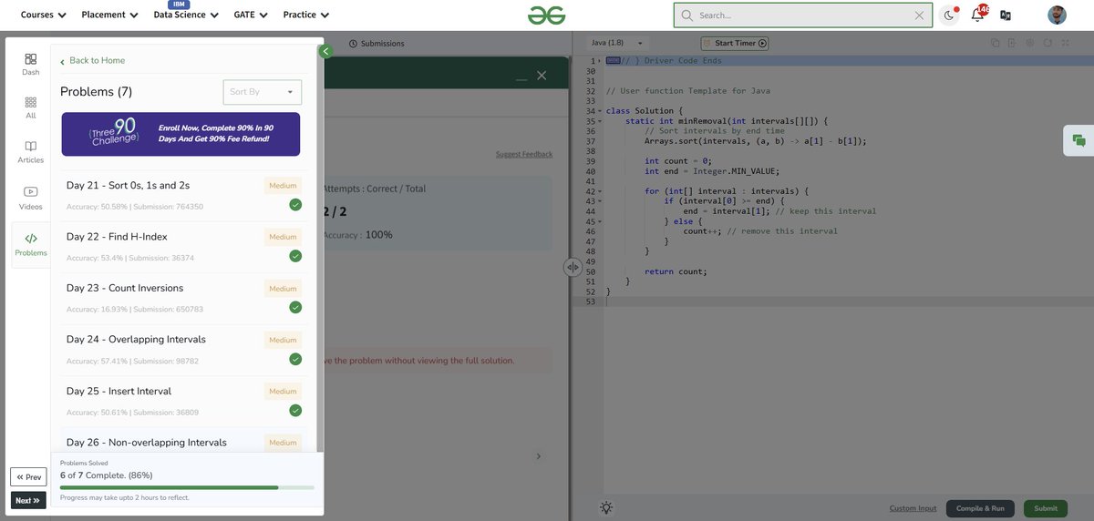Image resolution: width=1094 pixels, height=521 pixels.
Task: Clear the search field with X
Action: (x=919, y=15)
